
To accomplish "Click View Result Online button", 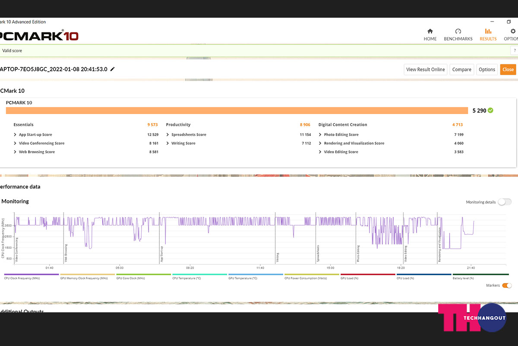I will 425,70.
